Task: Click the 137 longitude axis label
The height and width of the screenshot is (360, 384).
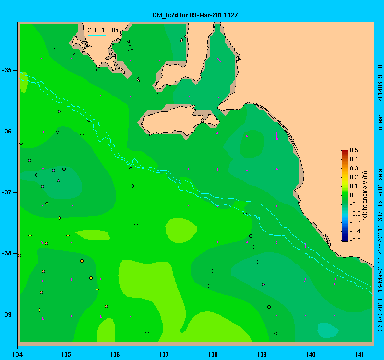Action: pyautogui.click(x=164, y=354)
